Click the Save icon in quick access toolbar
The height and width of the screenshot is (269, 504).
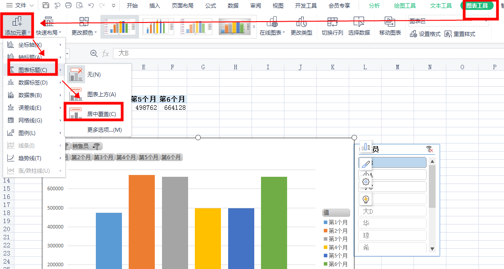coord(46,5)
